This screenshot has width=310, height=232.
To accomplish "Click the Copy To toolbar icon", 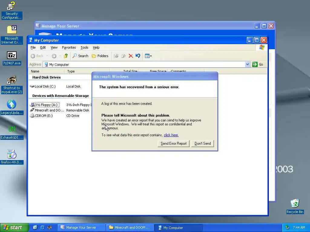I will click(x=124, y=56).
